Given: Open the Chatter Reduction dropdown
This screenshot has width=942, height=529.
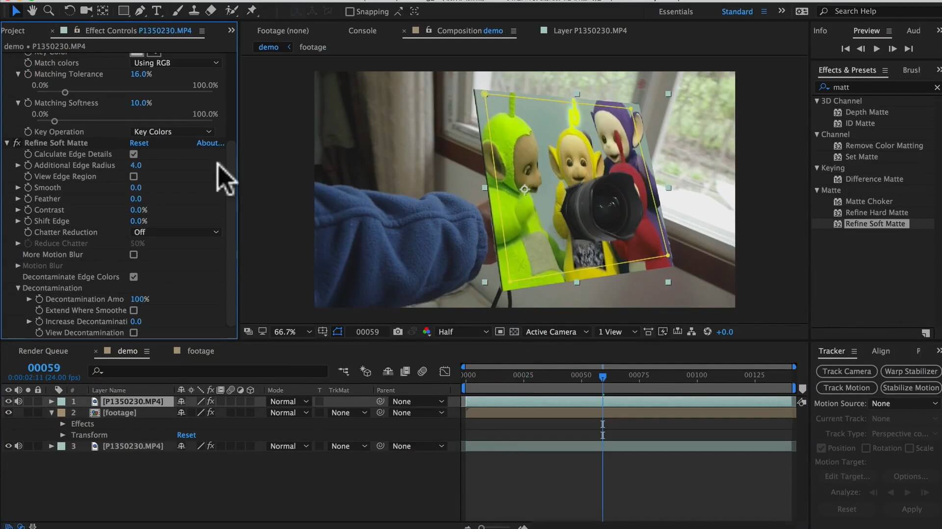Looking at the screenshot, I should [x=176, y=232].
